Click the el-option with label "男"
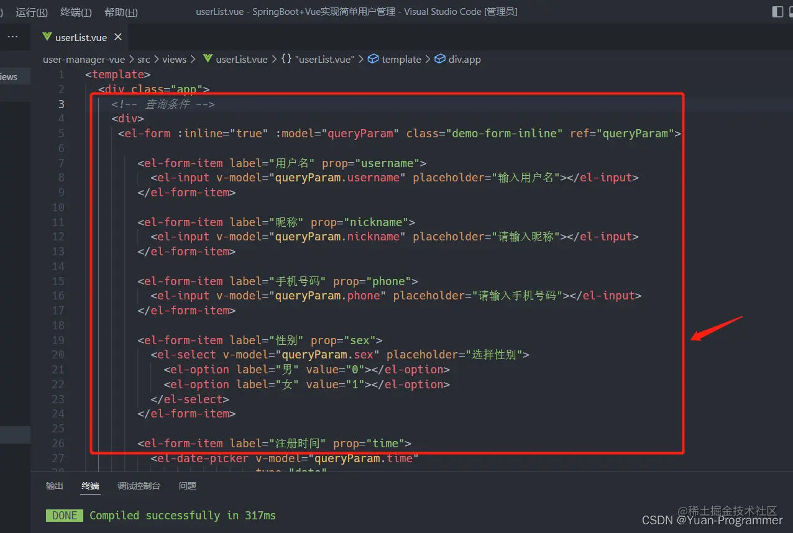Screen dimensions: 793x533 (306, 370)
